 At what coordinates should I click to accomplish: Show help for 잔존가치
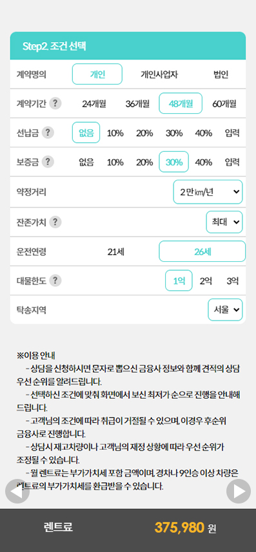click(55, 222)
